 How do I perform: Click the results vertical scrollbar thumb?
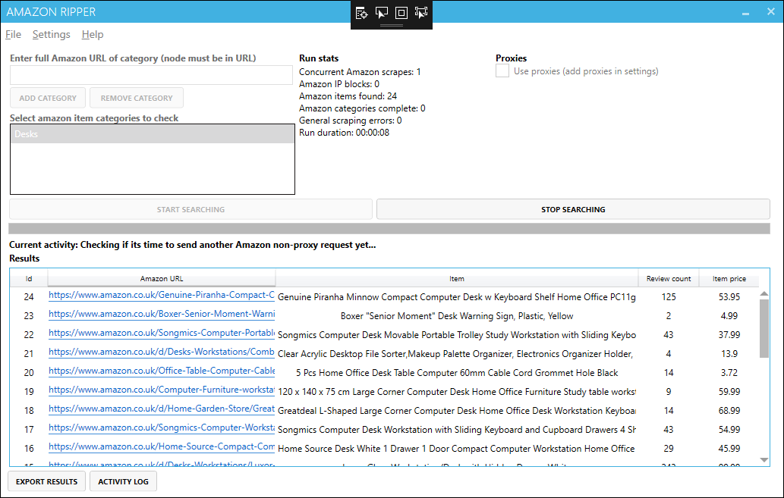point(764,328)
